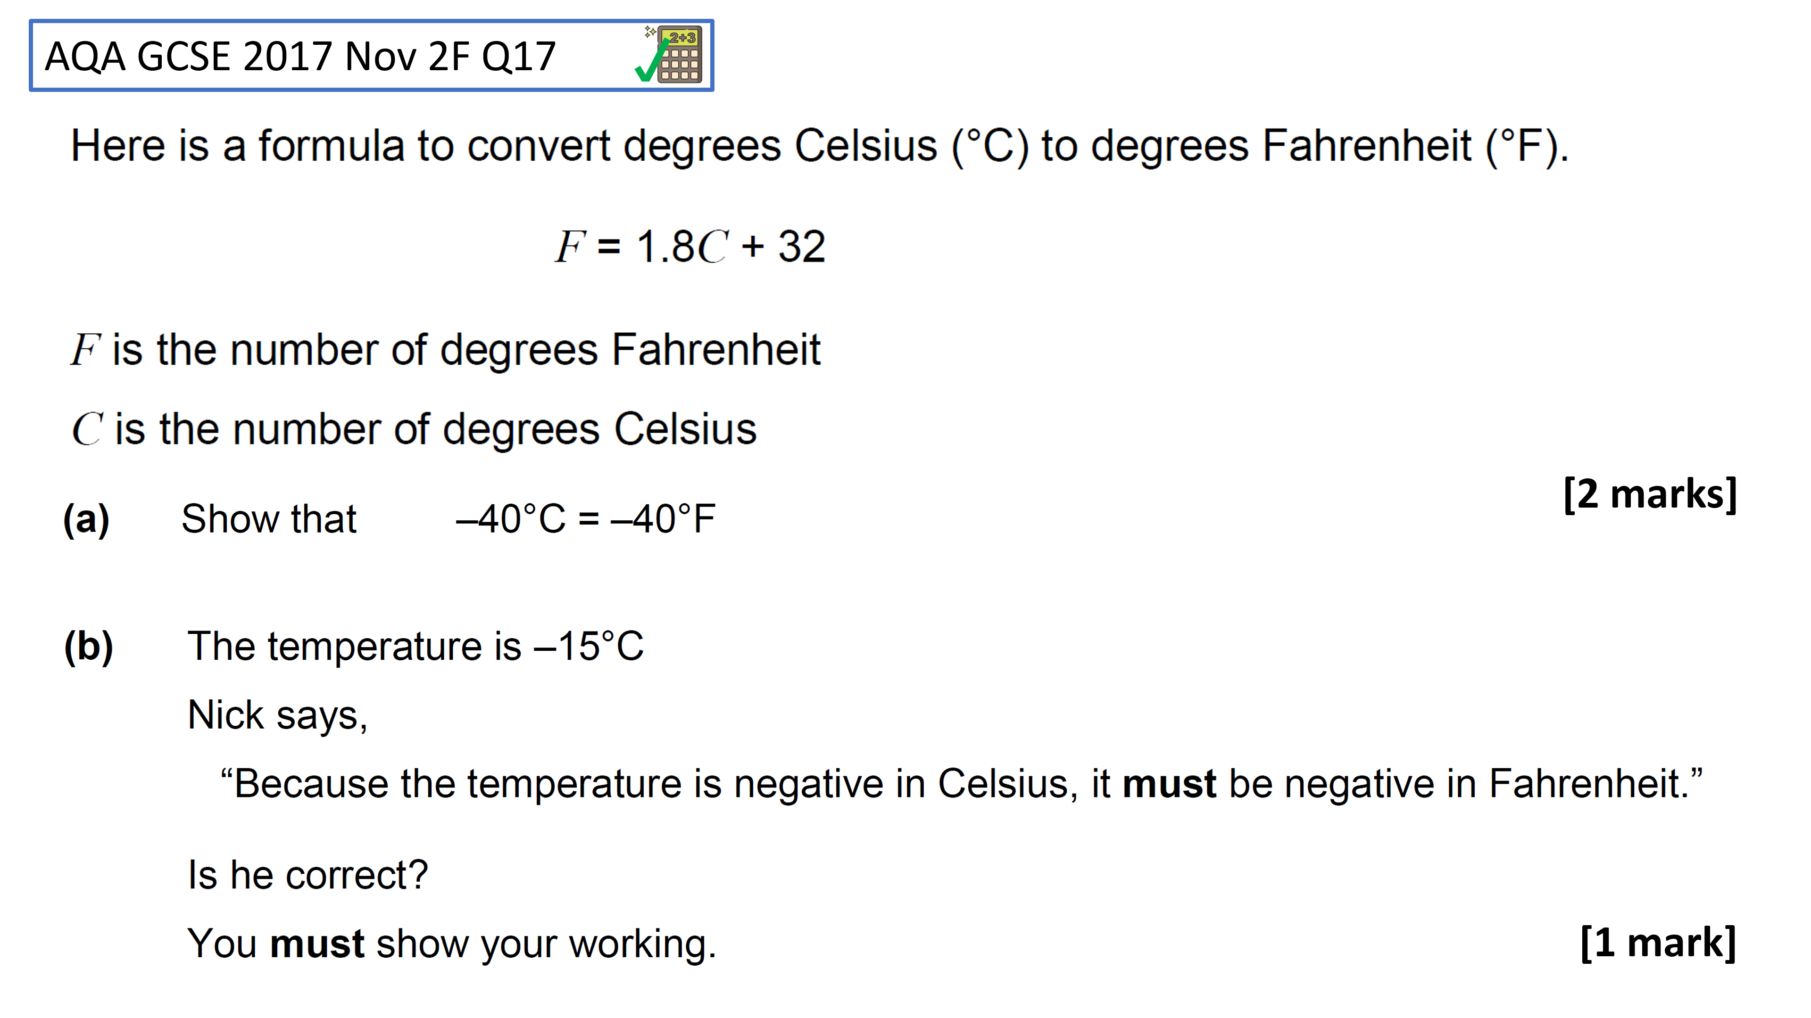This screenshot has height=1018, width=1811.
Task: Click the part (a) label
Action: pos(86,520)
